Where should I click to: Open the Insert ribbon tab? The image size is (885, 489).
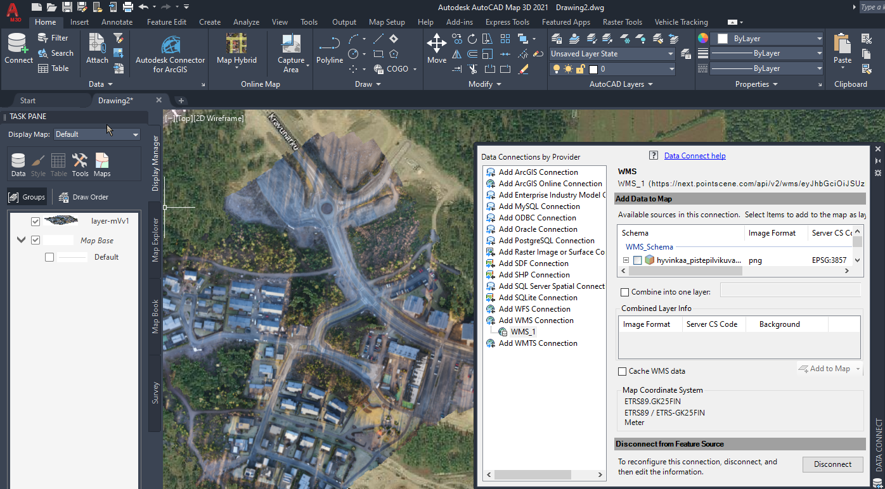79,22
